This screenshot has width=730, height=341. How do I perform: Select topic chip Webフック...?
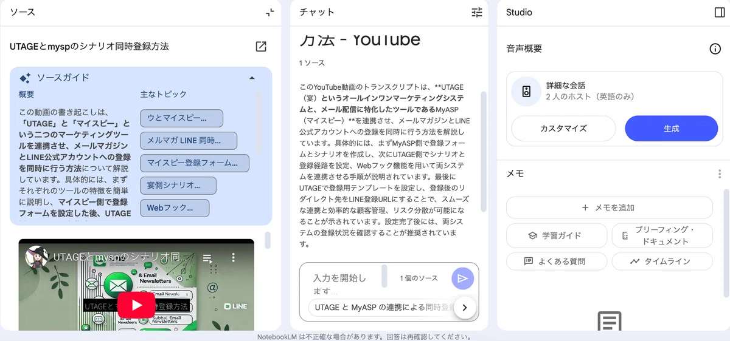pos(175,208)
